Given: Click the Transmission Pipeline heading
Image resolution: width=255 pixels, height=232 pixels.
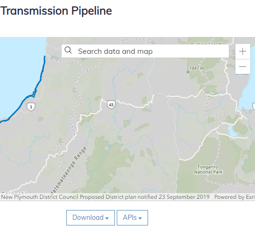Looking at the screenshot, I should tap(56, 11).
